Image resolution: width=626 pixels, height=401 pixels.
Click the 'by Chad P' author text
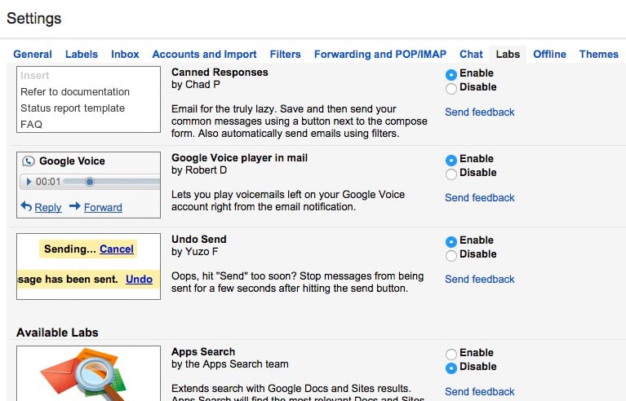coord(196,85)
